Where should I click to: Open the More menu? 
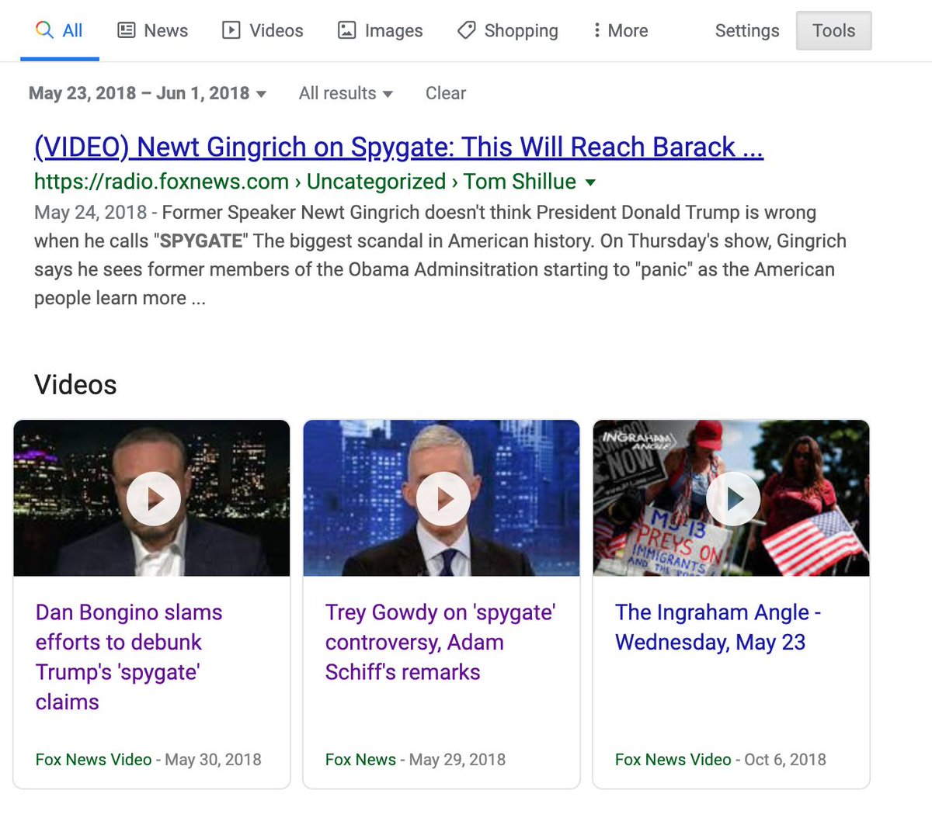[620, 30]
